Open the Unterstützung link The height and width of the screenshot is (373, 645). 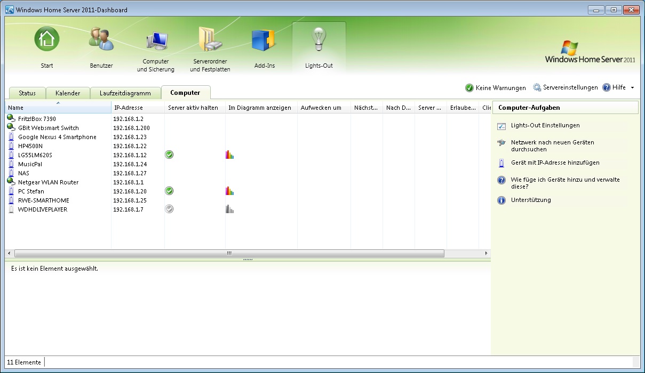pyautogui.click(x=531, y=200)
